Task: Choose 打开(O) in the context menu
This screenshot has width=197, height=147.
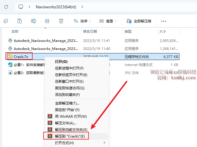Action: point(61,61)
